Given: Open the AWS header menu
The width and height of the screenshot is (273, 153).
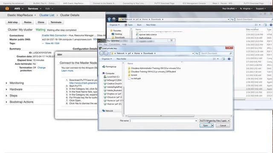Looking at the screenshot, I should coord(19,8).
